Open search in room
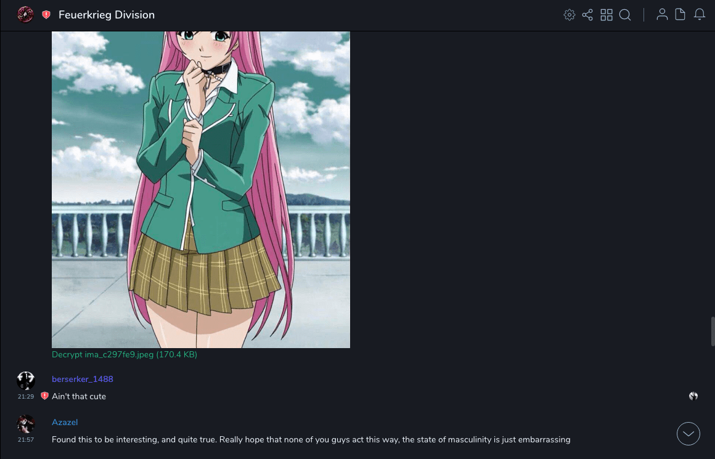This screenshot has height=459, width=715. tap(625, 15)
